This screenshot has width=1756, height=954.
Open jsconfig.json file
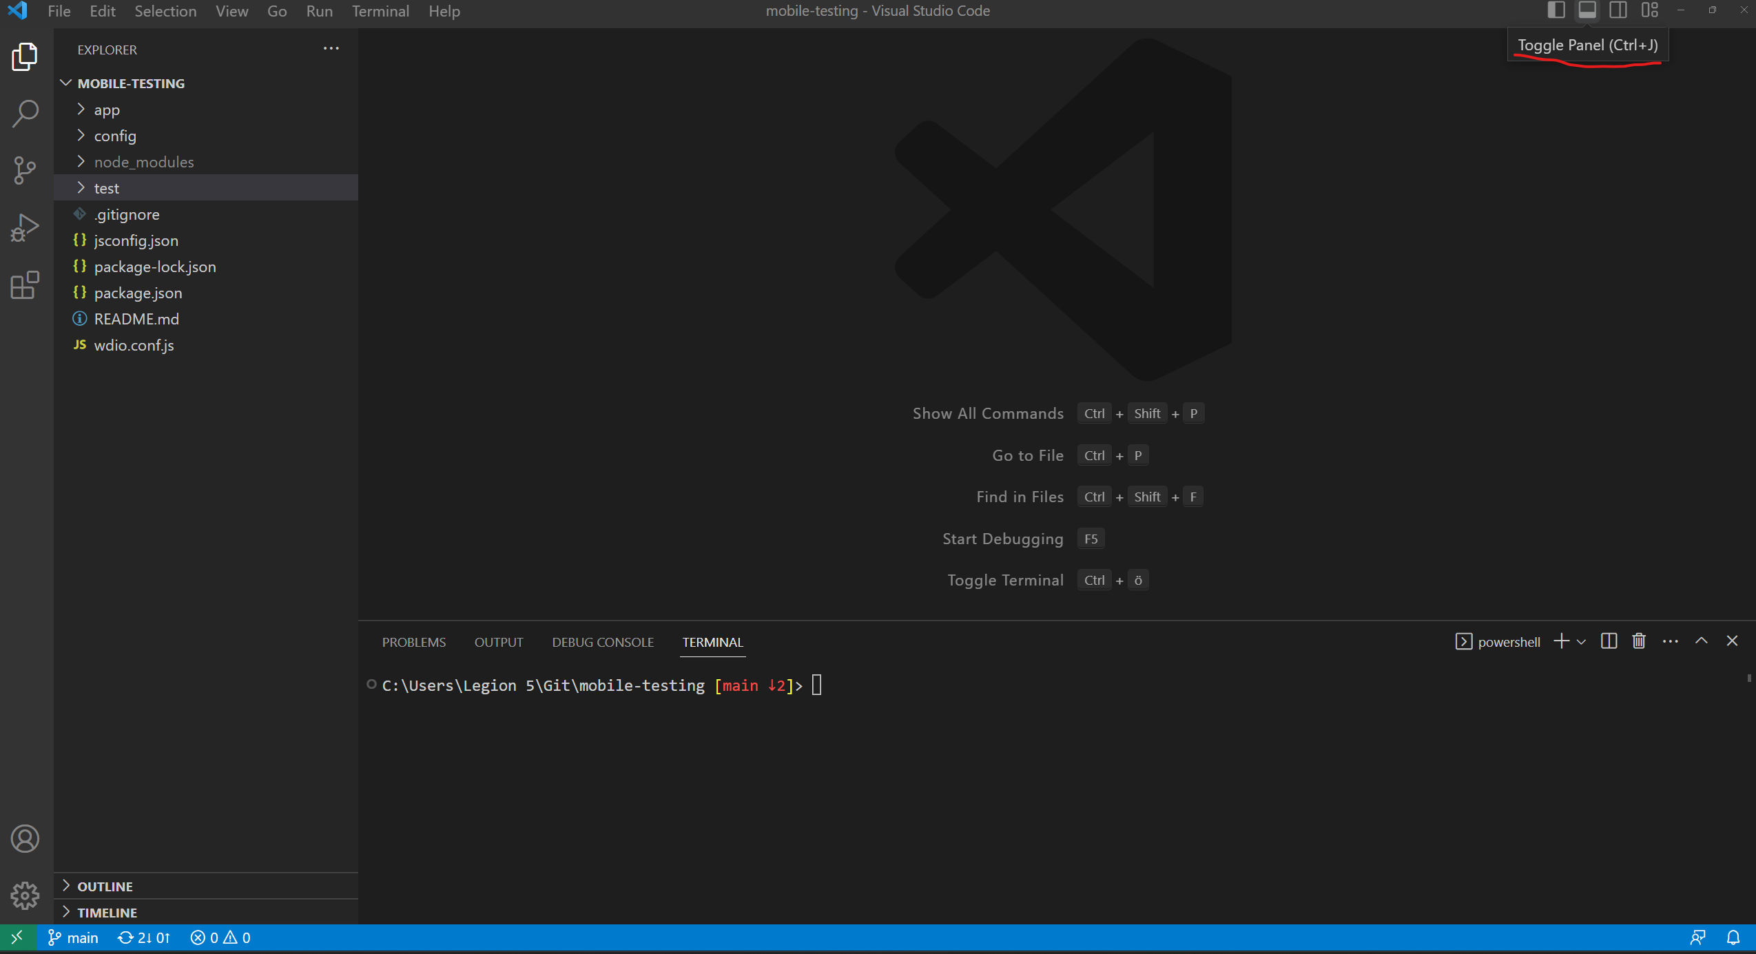tap(206, 240)
